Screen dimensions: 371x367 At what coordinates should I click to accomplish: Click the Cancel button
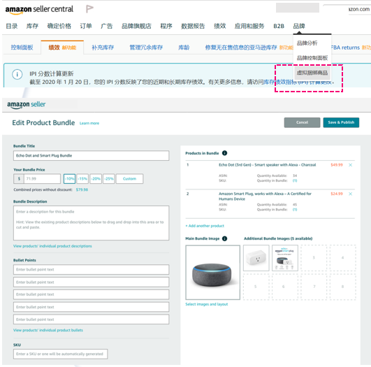click(302, 122)
